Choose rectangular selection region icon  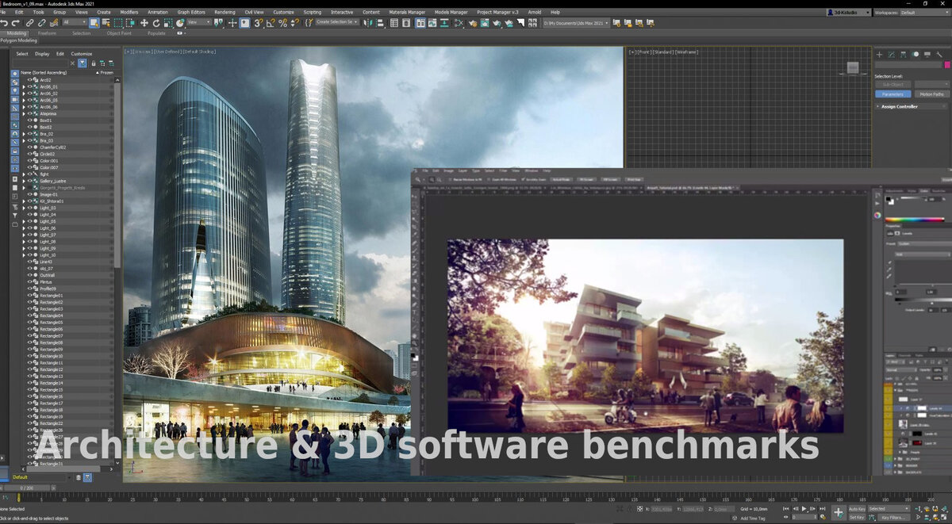pos(118,23)
